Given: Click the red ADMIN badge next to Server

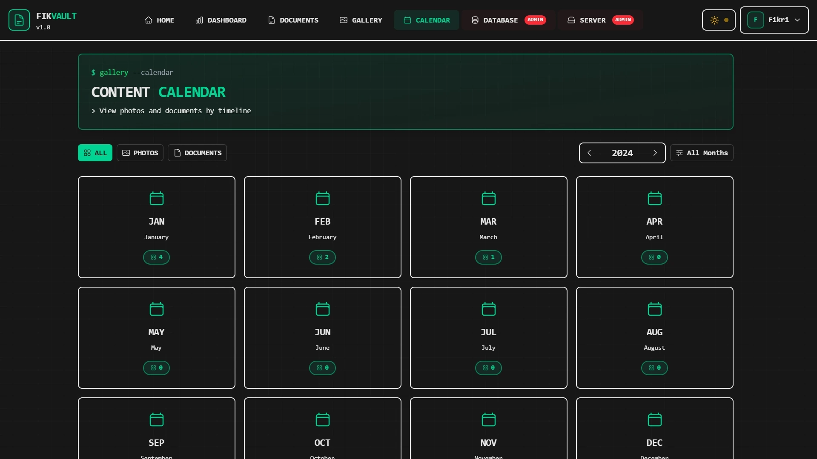Looking at the screenshot, I should [x=623, y=20].
